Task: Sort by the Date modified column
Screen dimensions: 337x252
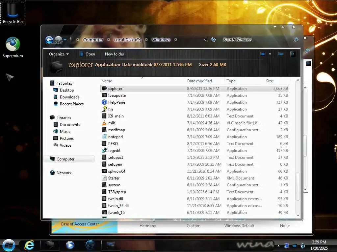Action: click(x=204, y=81)
